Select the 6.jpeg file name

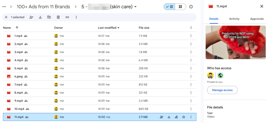pyautogui.click(x=19, y=76)
